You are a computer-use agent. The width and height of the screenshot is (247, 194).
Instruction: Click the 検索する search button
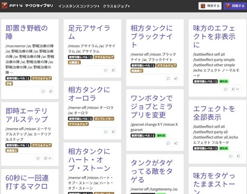coord(210,6)
